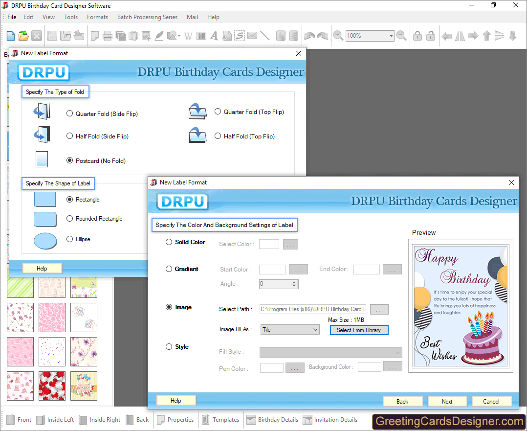Click the up arrow icon in toolbar
This screenshot has width=527, height=431.
(x=486, y=36)
